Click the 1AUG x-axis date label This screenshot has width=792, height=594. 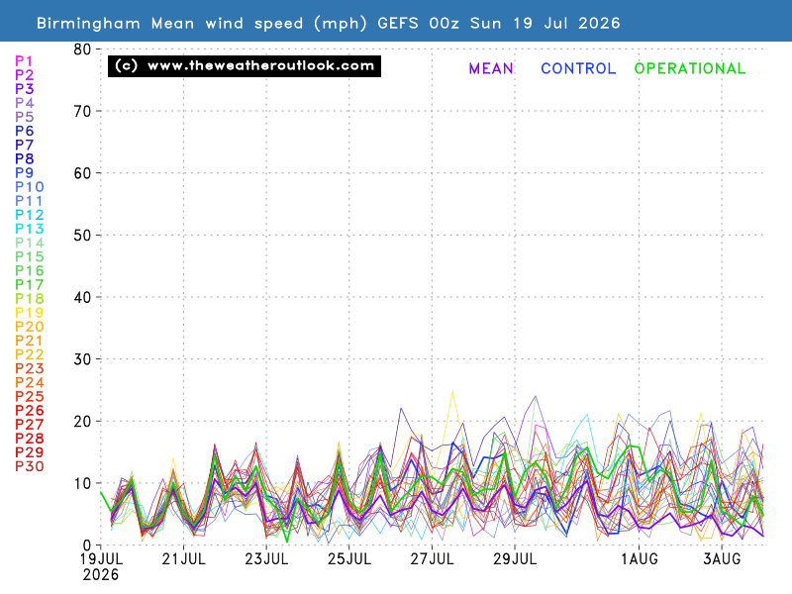(640, 559)
